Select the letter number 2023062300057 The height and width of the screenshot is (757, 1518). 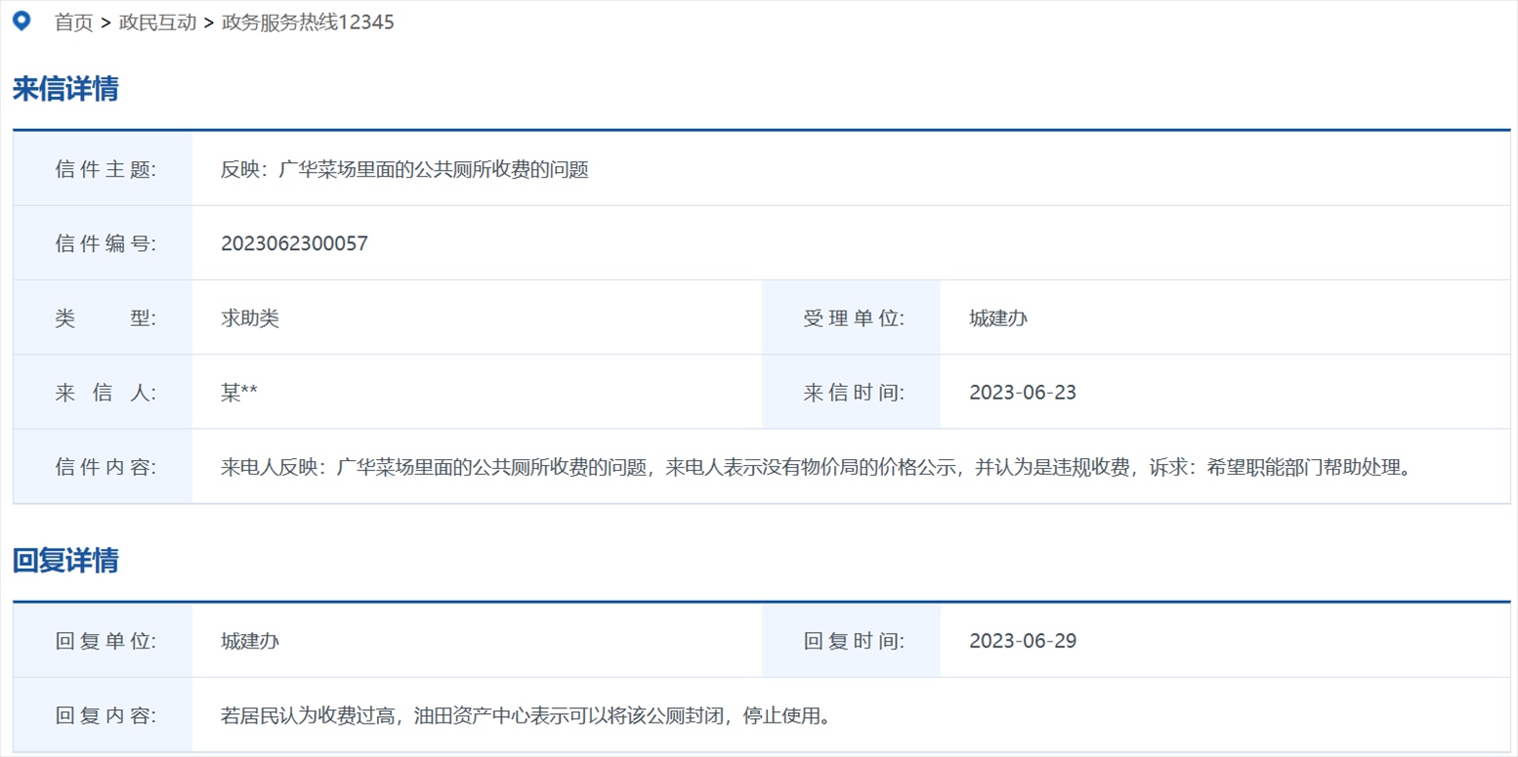294,243
